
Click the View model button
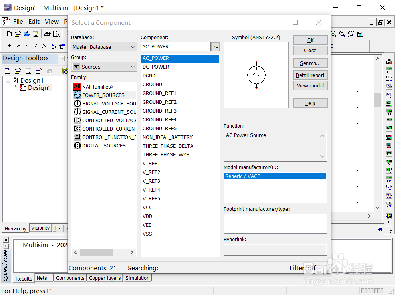click(x=310, y=85)
